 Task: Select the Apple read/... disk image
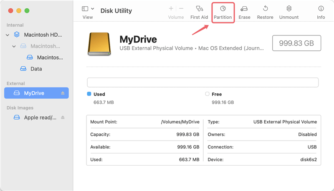[x=36, y=118]
